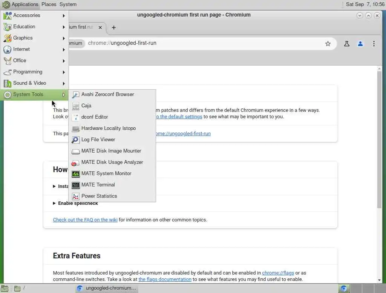
Task: Expand the Graphics submenu arrow
Action: 64,38
